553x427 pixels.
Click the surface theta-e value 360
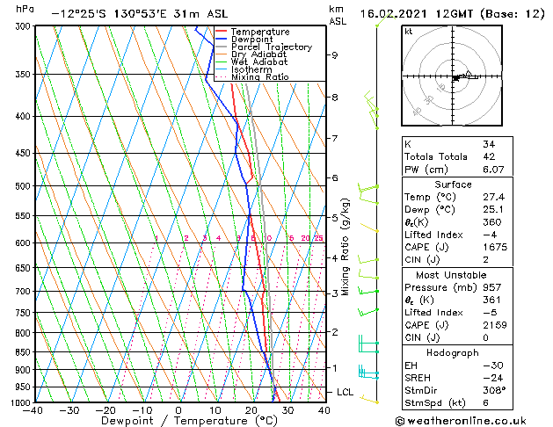tap(492, 222)
